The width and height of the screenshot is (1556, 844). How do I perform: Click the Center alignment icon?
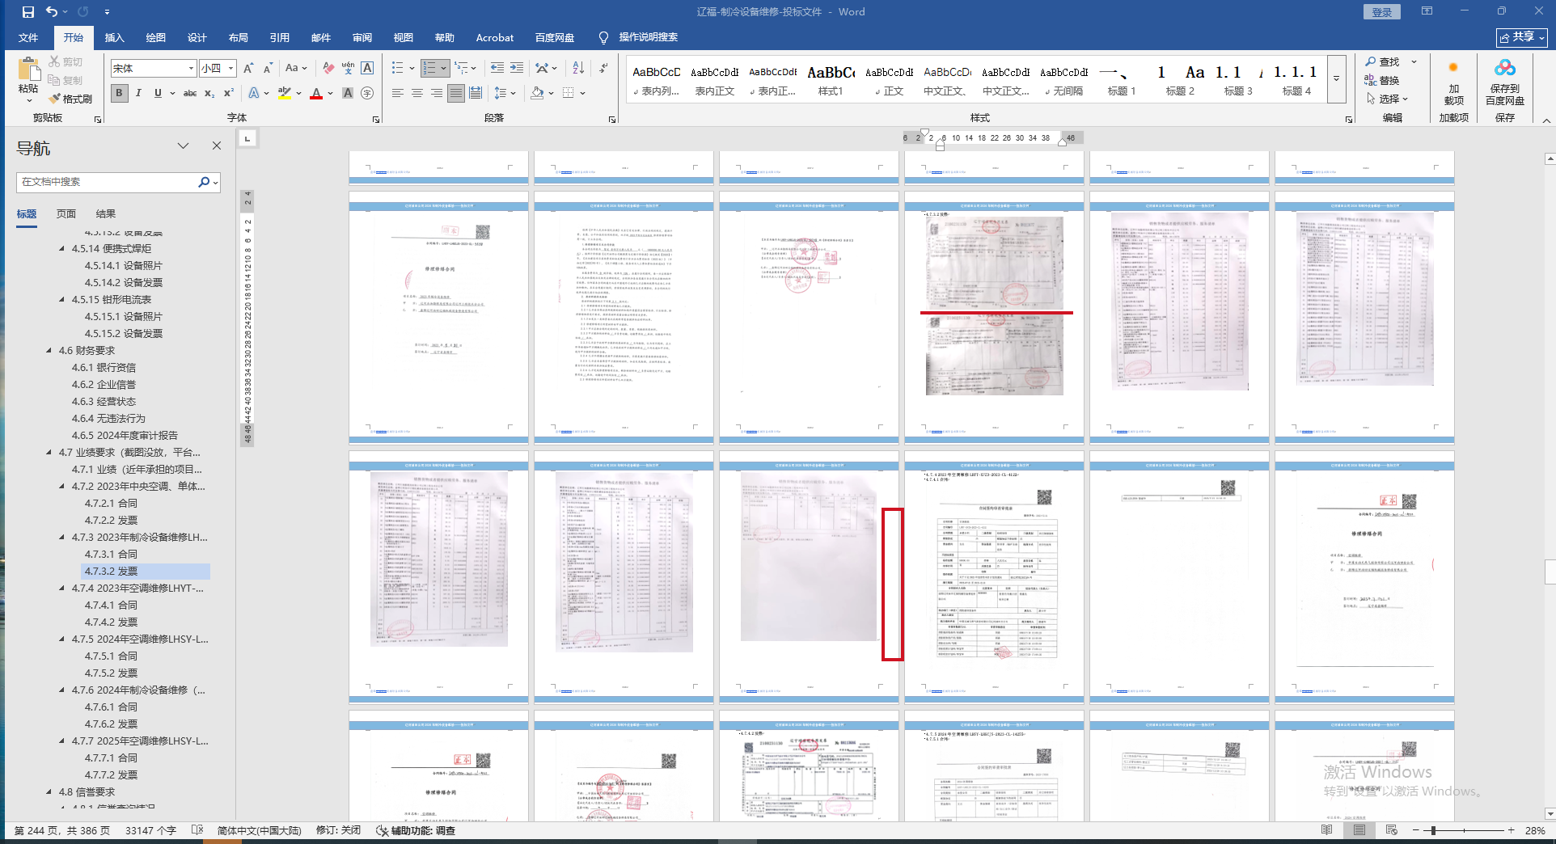point(417,94)
